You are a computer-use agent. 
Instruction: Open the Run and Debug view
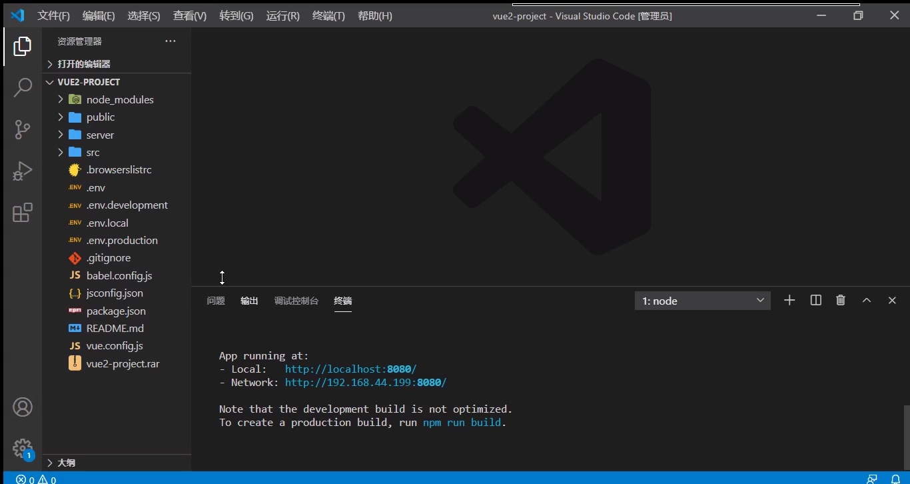tap(23, 171)
